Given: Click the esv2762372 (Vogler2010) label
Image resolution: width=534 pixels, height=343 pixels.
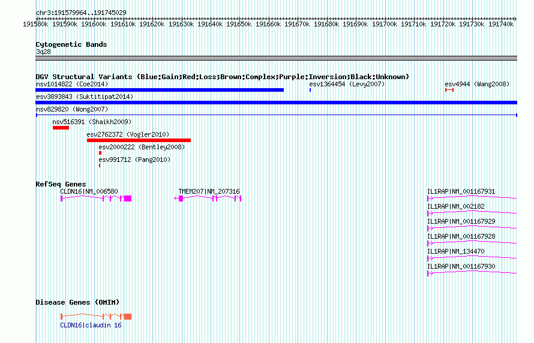Looking at the screenshot, I should 128,134.
